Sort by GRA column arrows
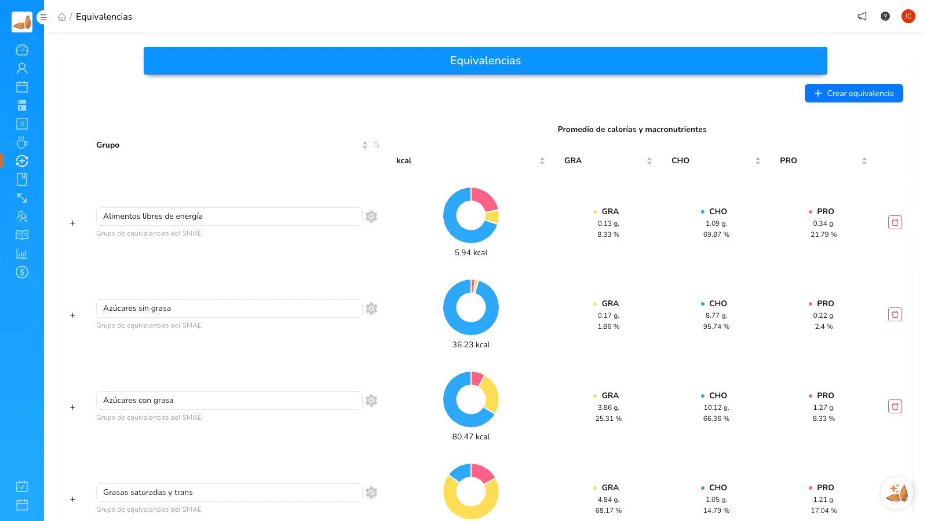This screenshot has width=927, height=521. click(x=649, y=161)
